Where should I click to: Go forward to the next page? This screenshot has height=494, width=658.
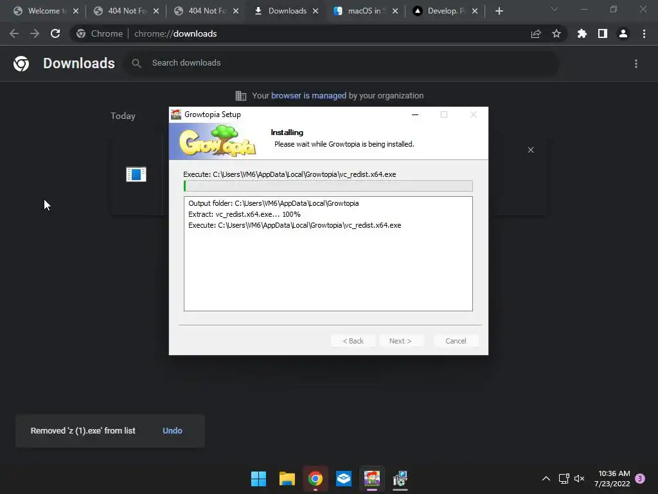pyautogui.click(x=35, y=33)
